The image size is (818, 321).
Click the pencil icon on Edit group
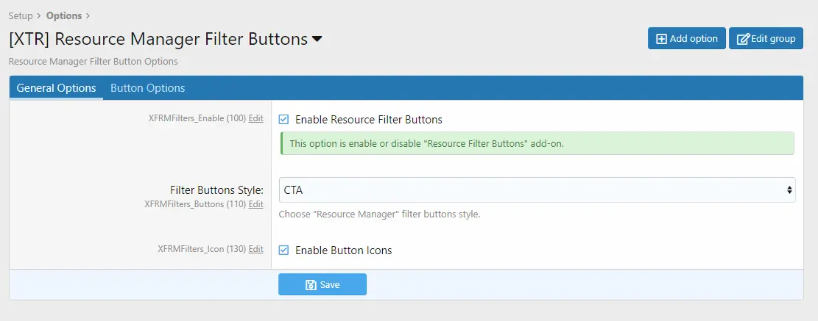click(743, 39)
